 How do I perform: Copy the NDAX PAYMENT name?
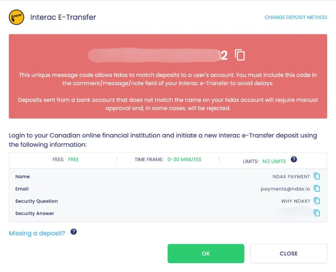(317, 177)
